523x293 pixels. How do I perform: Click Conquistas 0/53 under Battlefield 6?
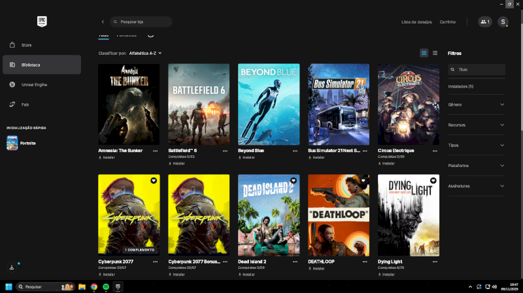pyautogui.click(x=181, y=157)
